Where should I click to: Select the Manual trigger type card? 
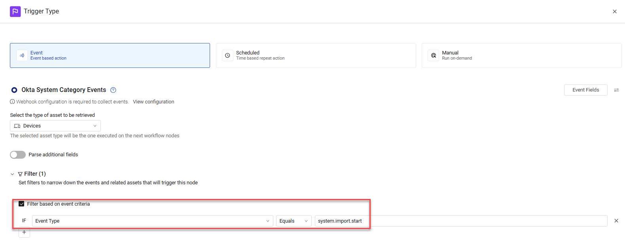coord(521,55)
